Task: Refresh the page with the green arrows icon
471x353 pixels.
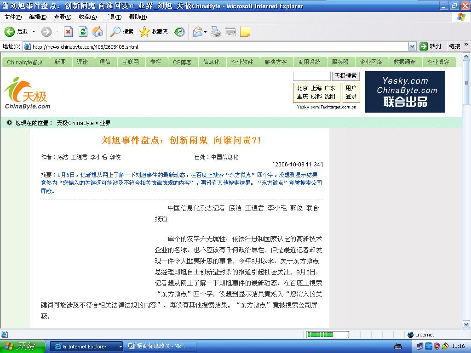Action: pyautogui.click(x=83, y=32)
